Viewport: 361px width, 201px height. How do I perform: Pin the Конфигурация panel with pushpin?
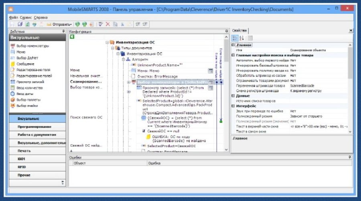(226, 31)
